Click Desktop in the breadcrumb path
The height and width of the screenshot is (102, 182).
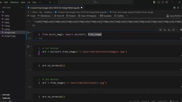pyautogui.click(x=48, y=12)
